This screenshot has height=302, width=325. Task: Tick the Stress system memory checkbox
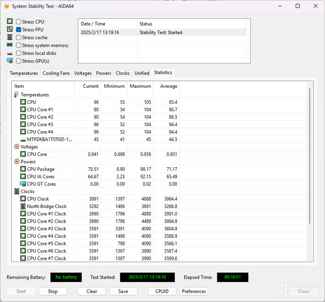click(x=19, y=45)
